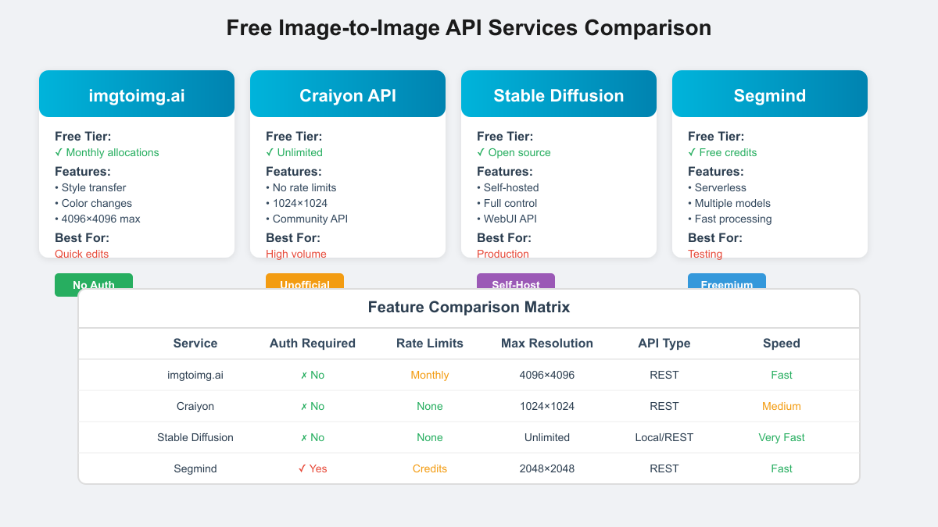Viewport: 938px width, 527px height.
Task: Click the 'Yes' auth cell in the Segmind row
Action: point(313,468)
